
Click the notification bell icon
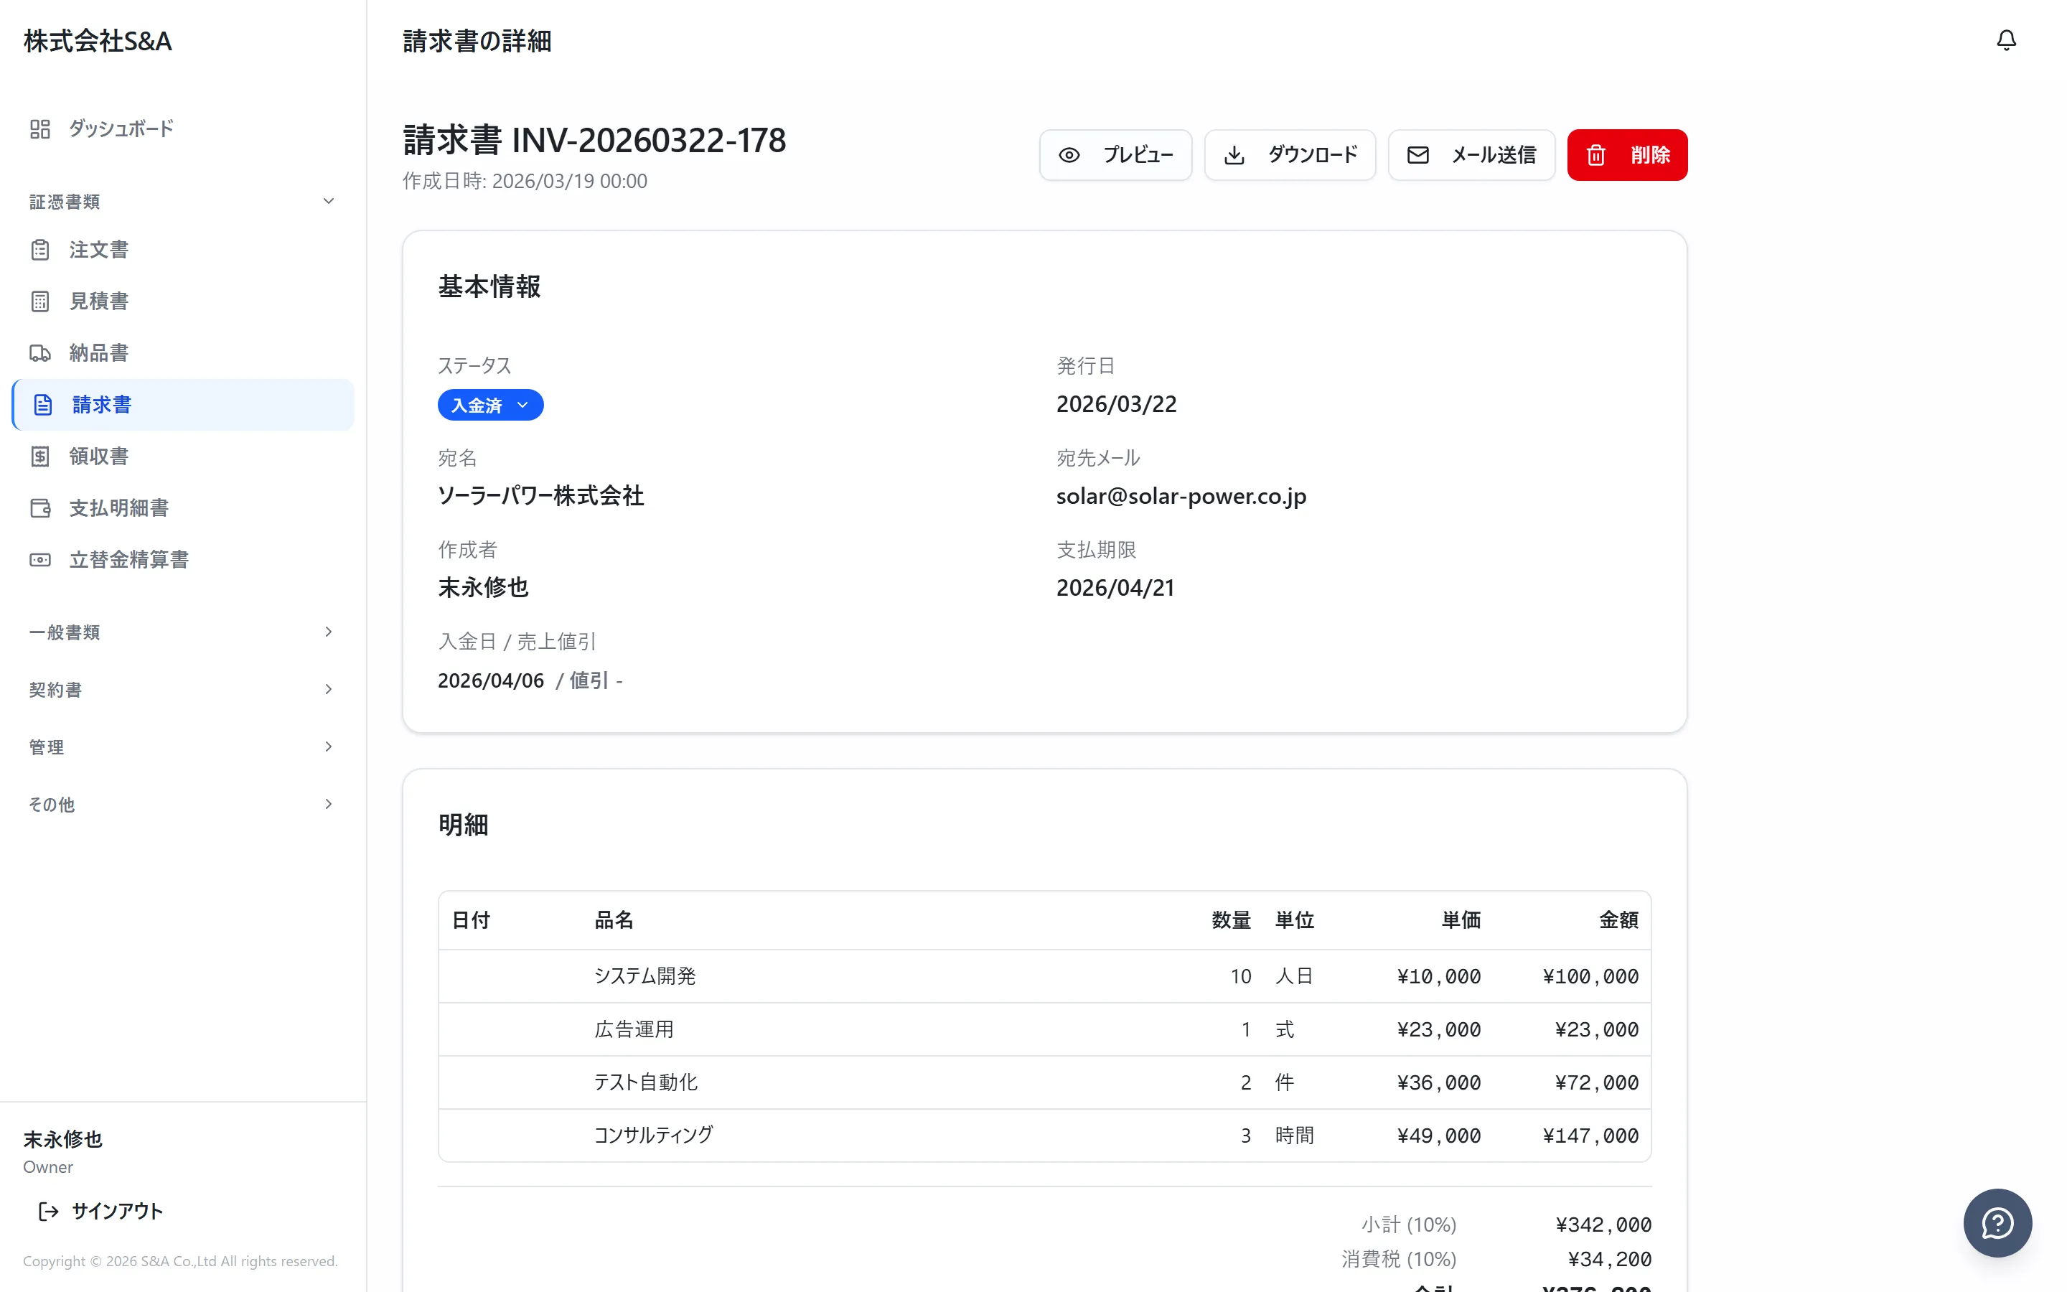tap(2007, 40)
